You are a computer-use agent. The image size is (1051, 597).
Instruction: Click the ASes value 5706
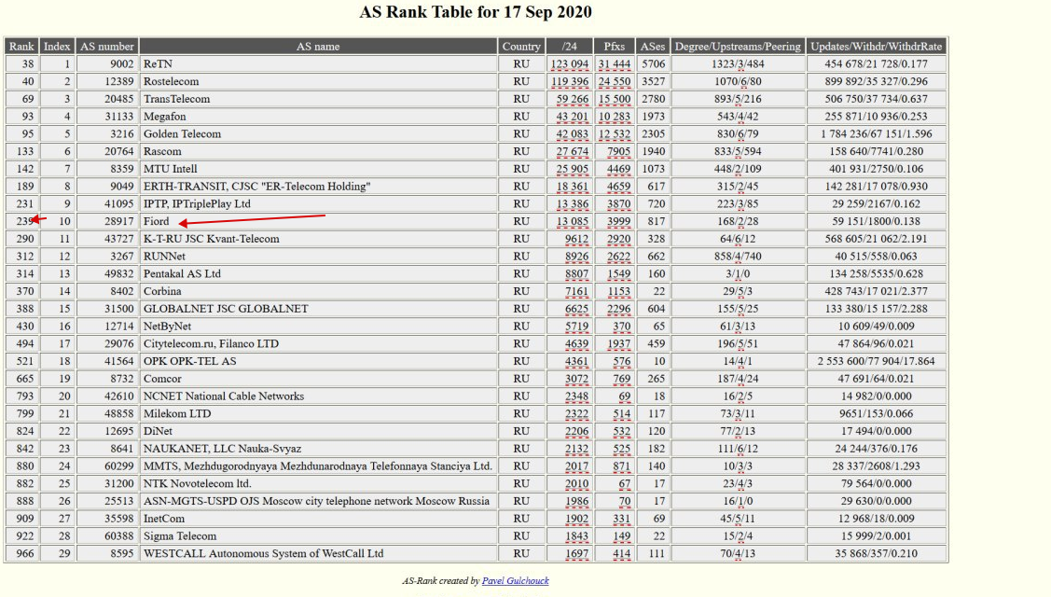(x=654, y=63)
